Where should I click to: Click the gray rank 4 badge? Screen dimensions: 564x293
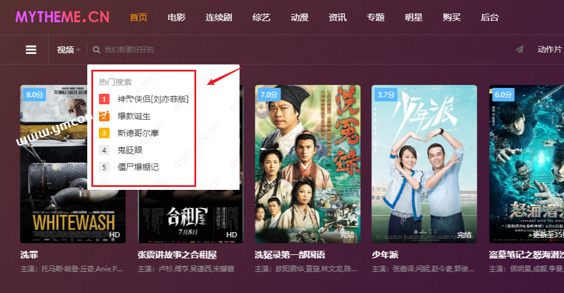point(104,150)
